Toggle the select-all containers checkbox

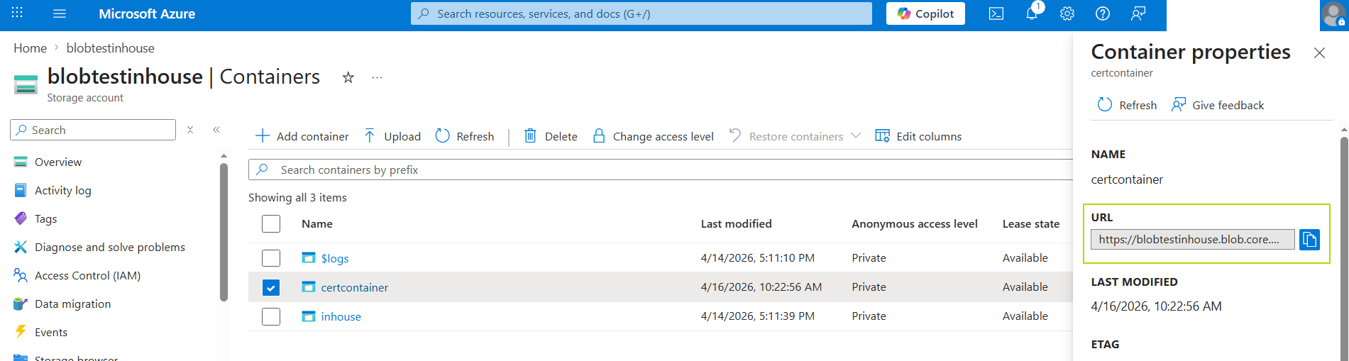(271, 223)
